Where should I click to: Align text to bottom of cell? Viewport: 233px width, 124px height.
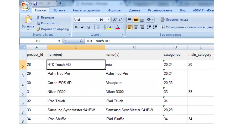click(x=142, y=19)
